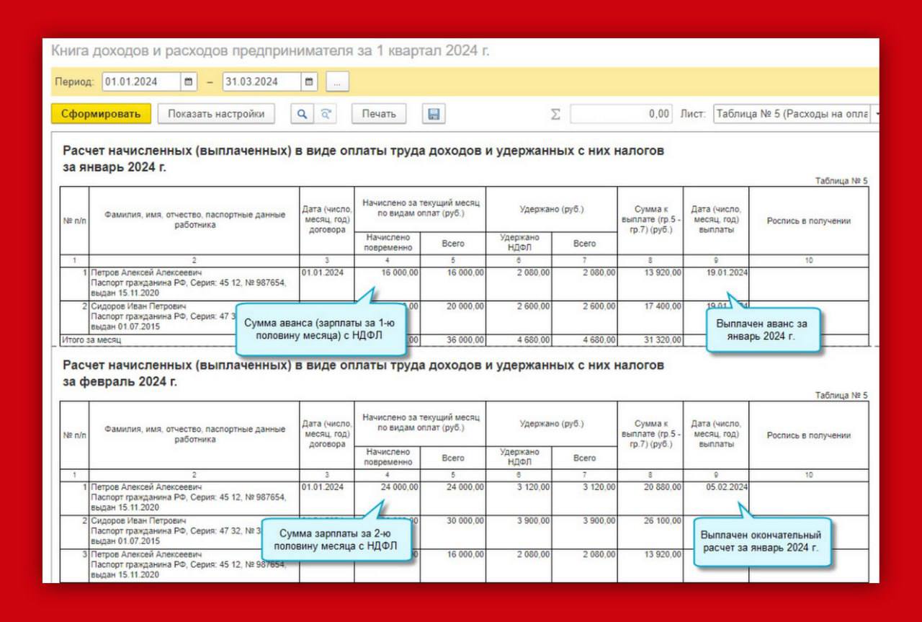Click the sigma sum icon
The image size is (922, 622).
[x=555, y=114]
